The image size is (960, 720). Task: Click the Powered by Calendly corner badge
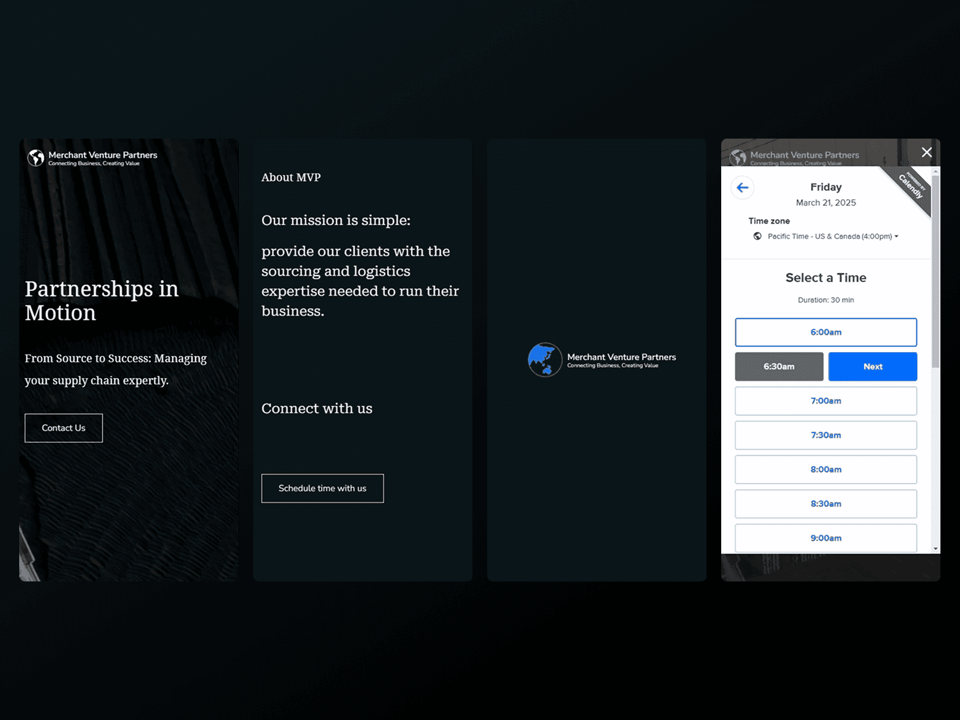point(911,187)
